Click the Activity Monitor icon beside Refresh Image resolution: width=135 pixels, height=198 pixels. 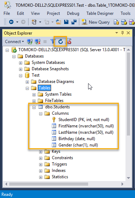69,41
